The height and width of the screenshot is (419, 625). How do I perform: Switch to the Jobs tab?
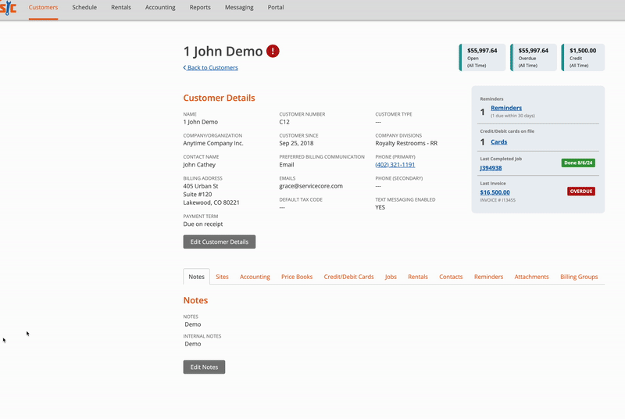click(x=391, y=277)
